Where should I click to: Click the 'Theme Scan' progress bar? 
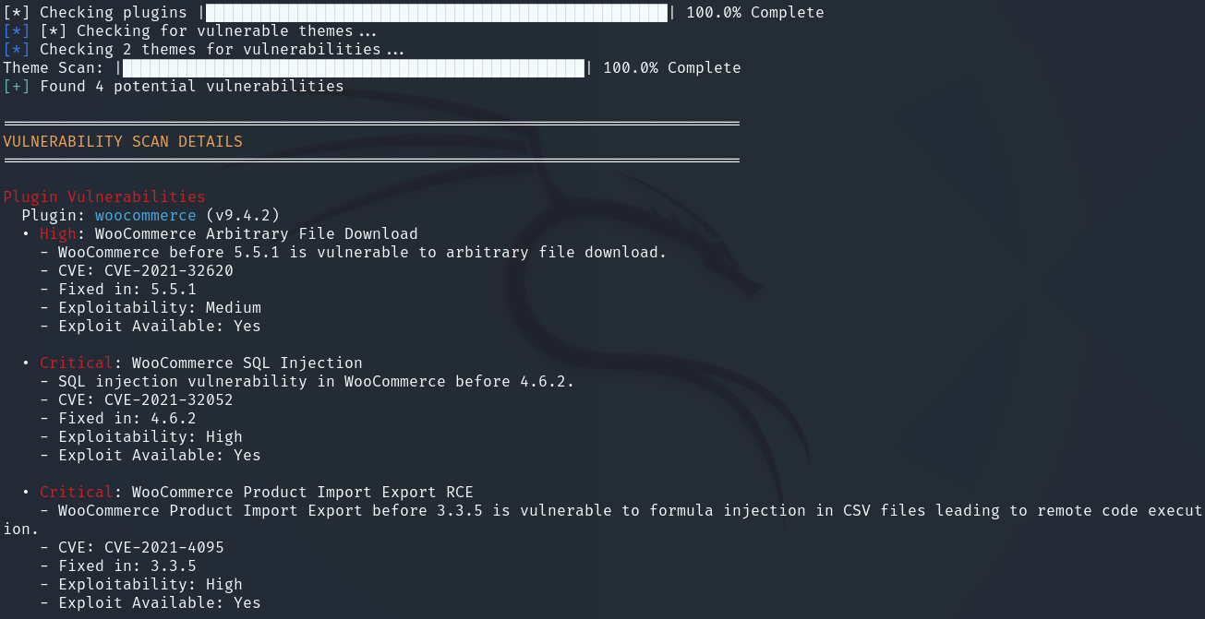click(354, 68)
